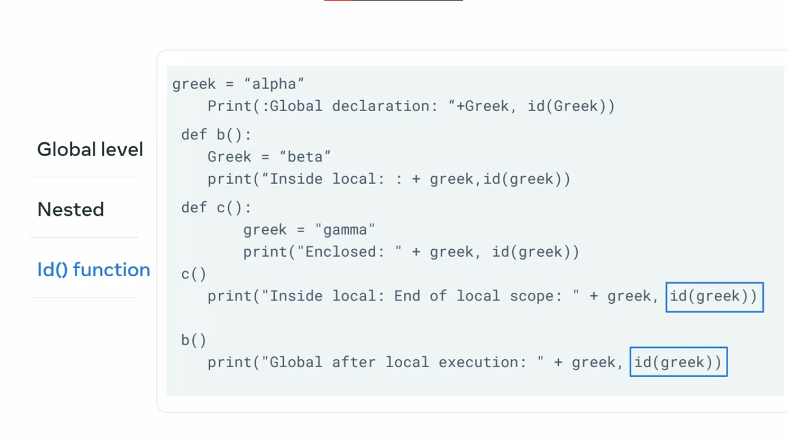Switch to the Nested tab

tap(71, 209)
